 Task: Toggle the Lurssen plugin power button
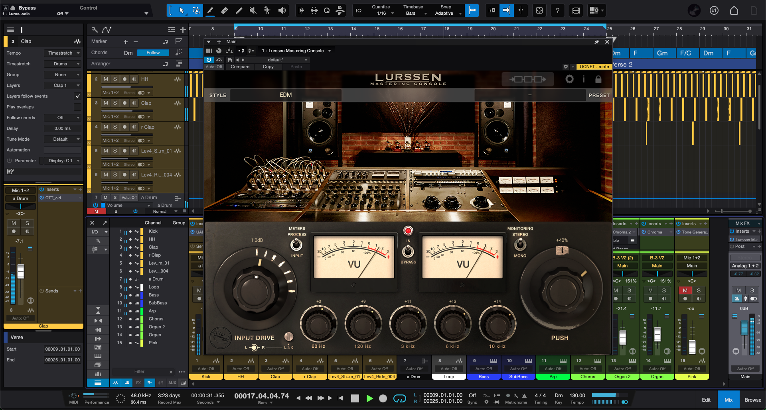coord(209,60)
